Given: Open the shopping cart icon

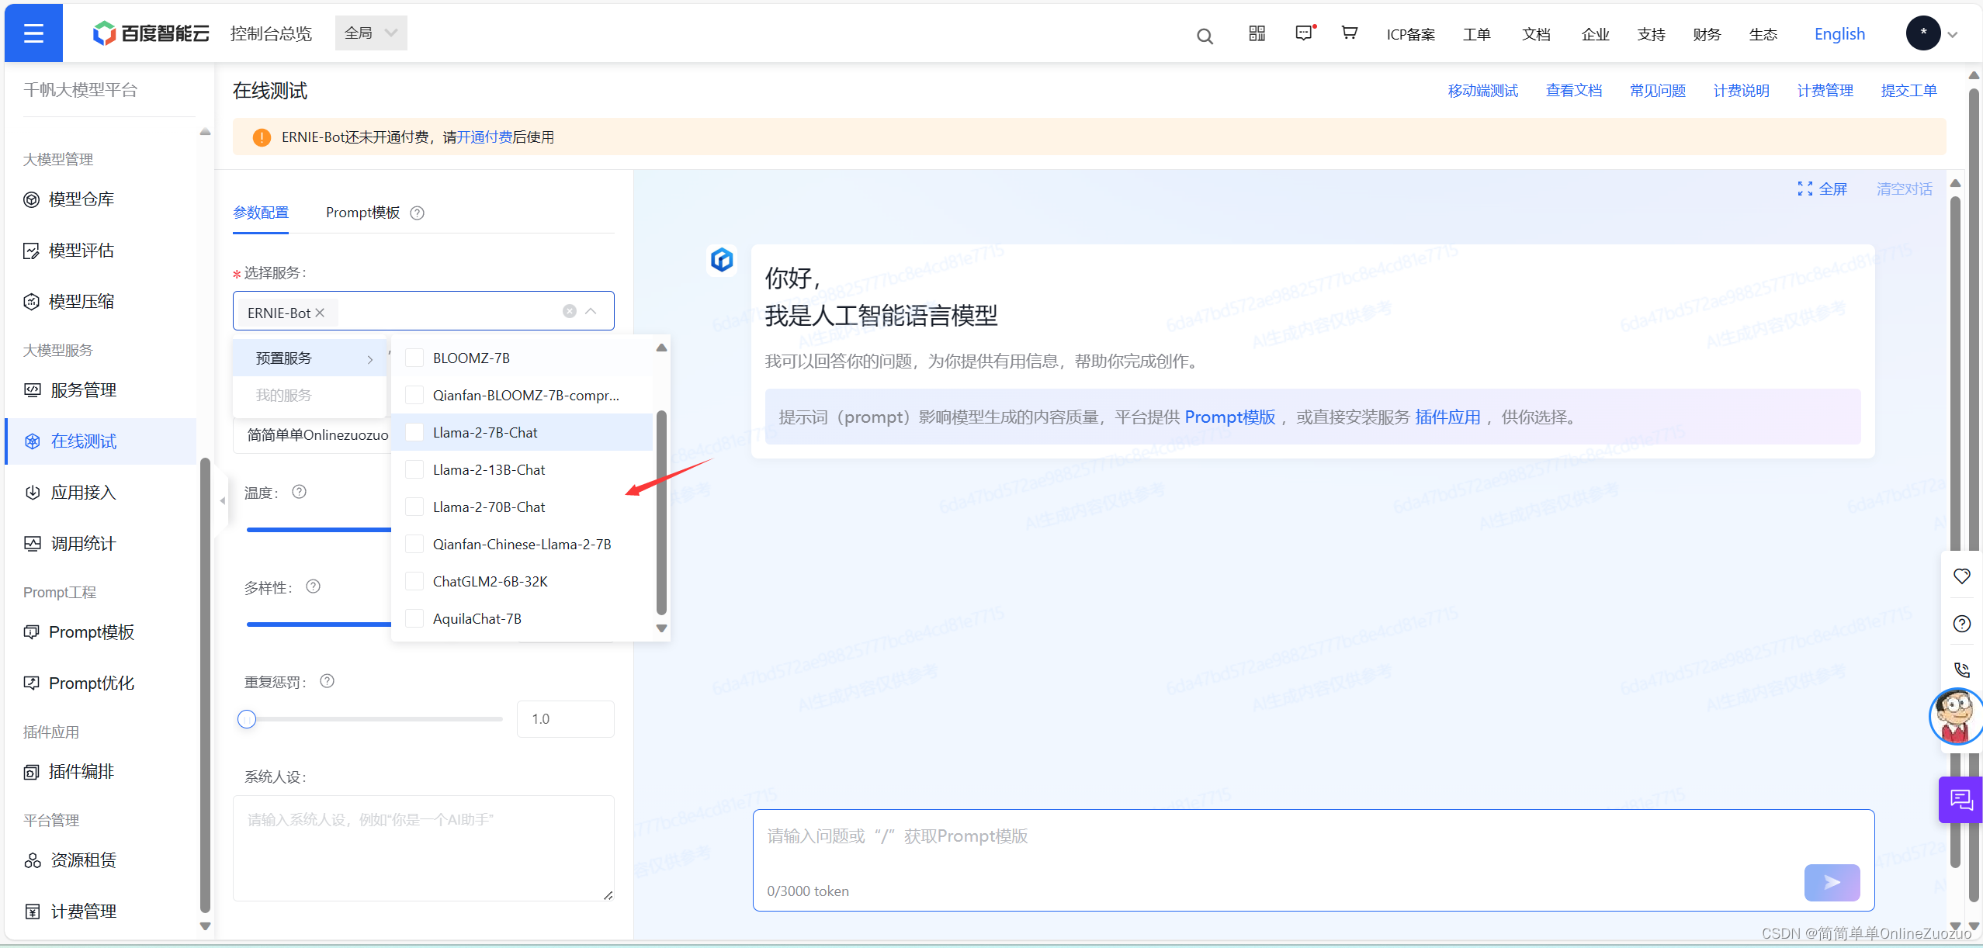Looking at the screenshot, I should pyautogui.click(x=1350, y=33).
